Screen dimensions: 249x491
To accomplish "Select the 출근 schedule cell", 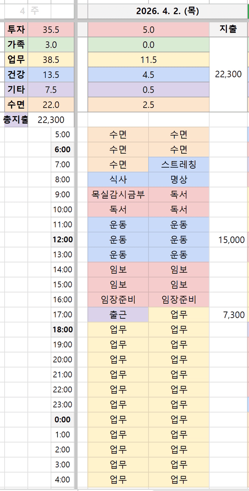I will click(118, 315).
